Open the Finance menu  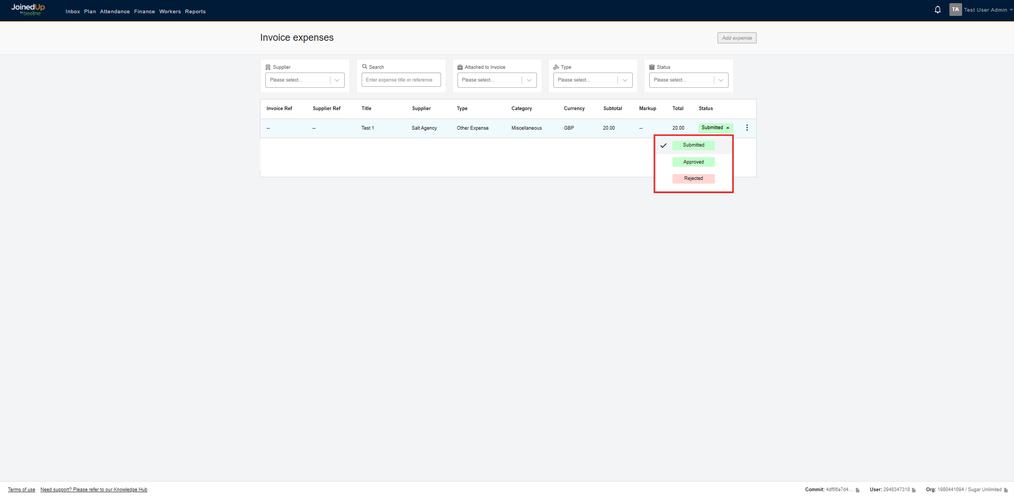click(144, 12)
